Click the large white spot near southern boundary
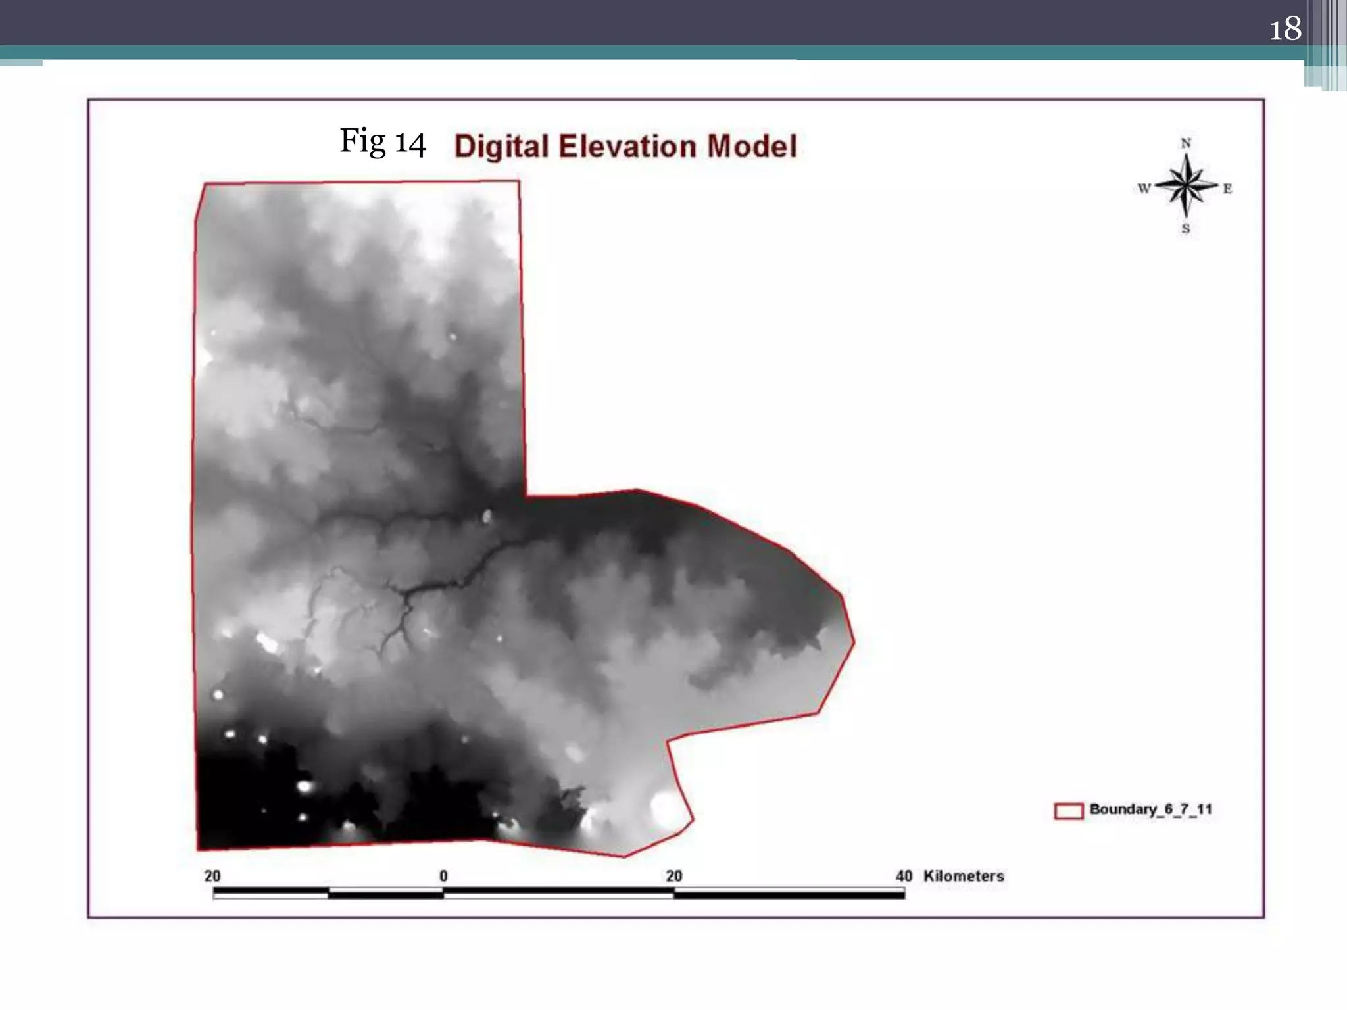Image resolution: width=1347 pixels, height=1010 pixels. click(x=663, y=808)
